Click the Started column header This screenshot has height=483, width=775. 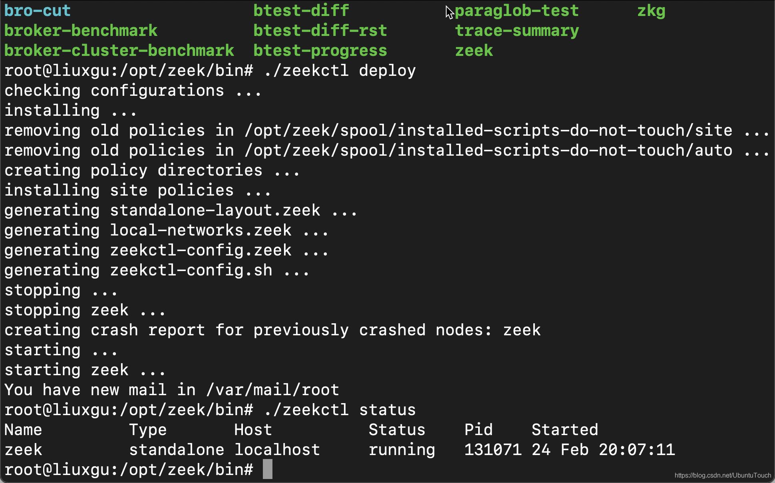(564, 430)
